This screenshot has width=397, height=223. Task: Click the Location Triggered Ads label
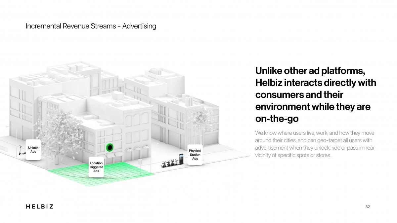(96, 167)
